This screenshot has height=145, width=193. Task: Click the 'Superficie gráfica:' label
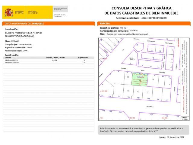109,28
